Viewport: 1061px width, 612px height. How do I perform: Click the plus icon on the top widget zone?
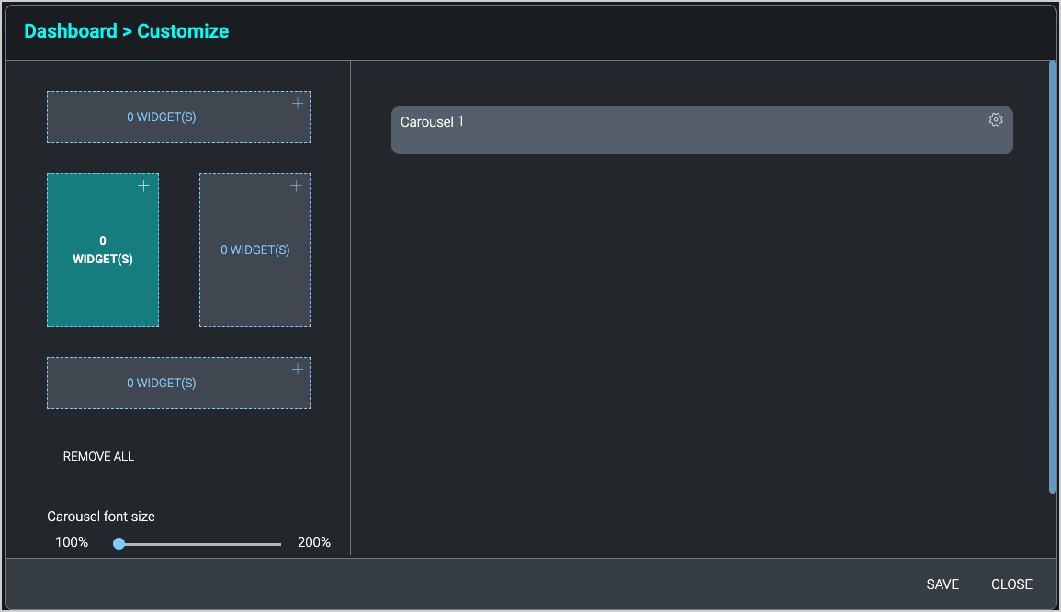pyautogui.click(x=297, y=103)
